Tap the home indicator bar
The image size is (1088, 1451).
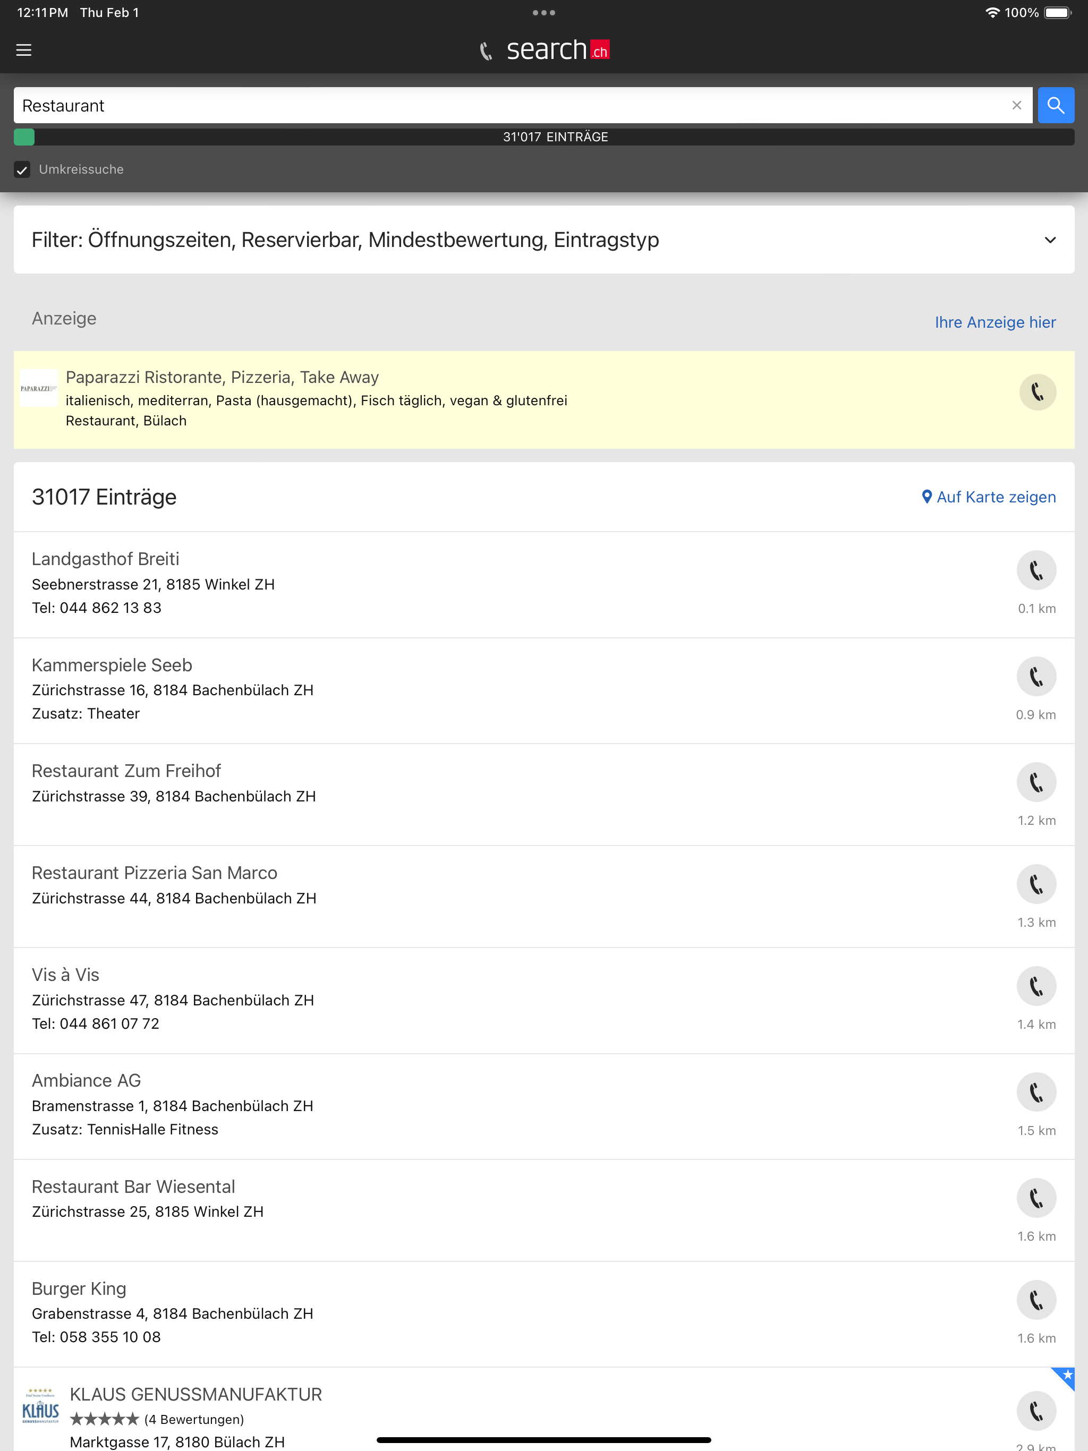point(544,1440)
